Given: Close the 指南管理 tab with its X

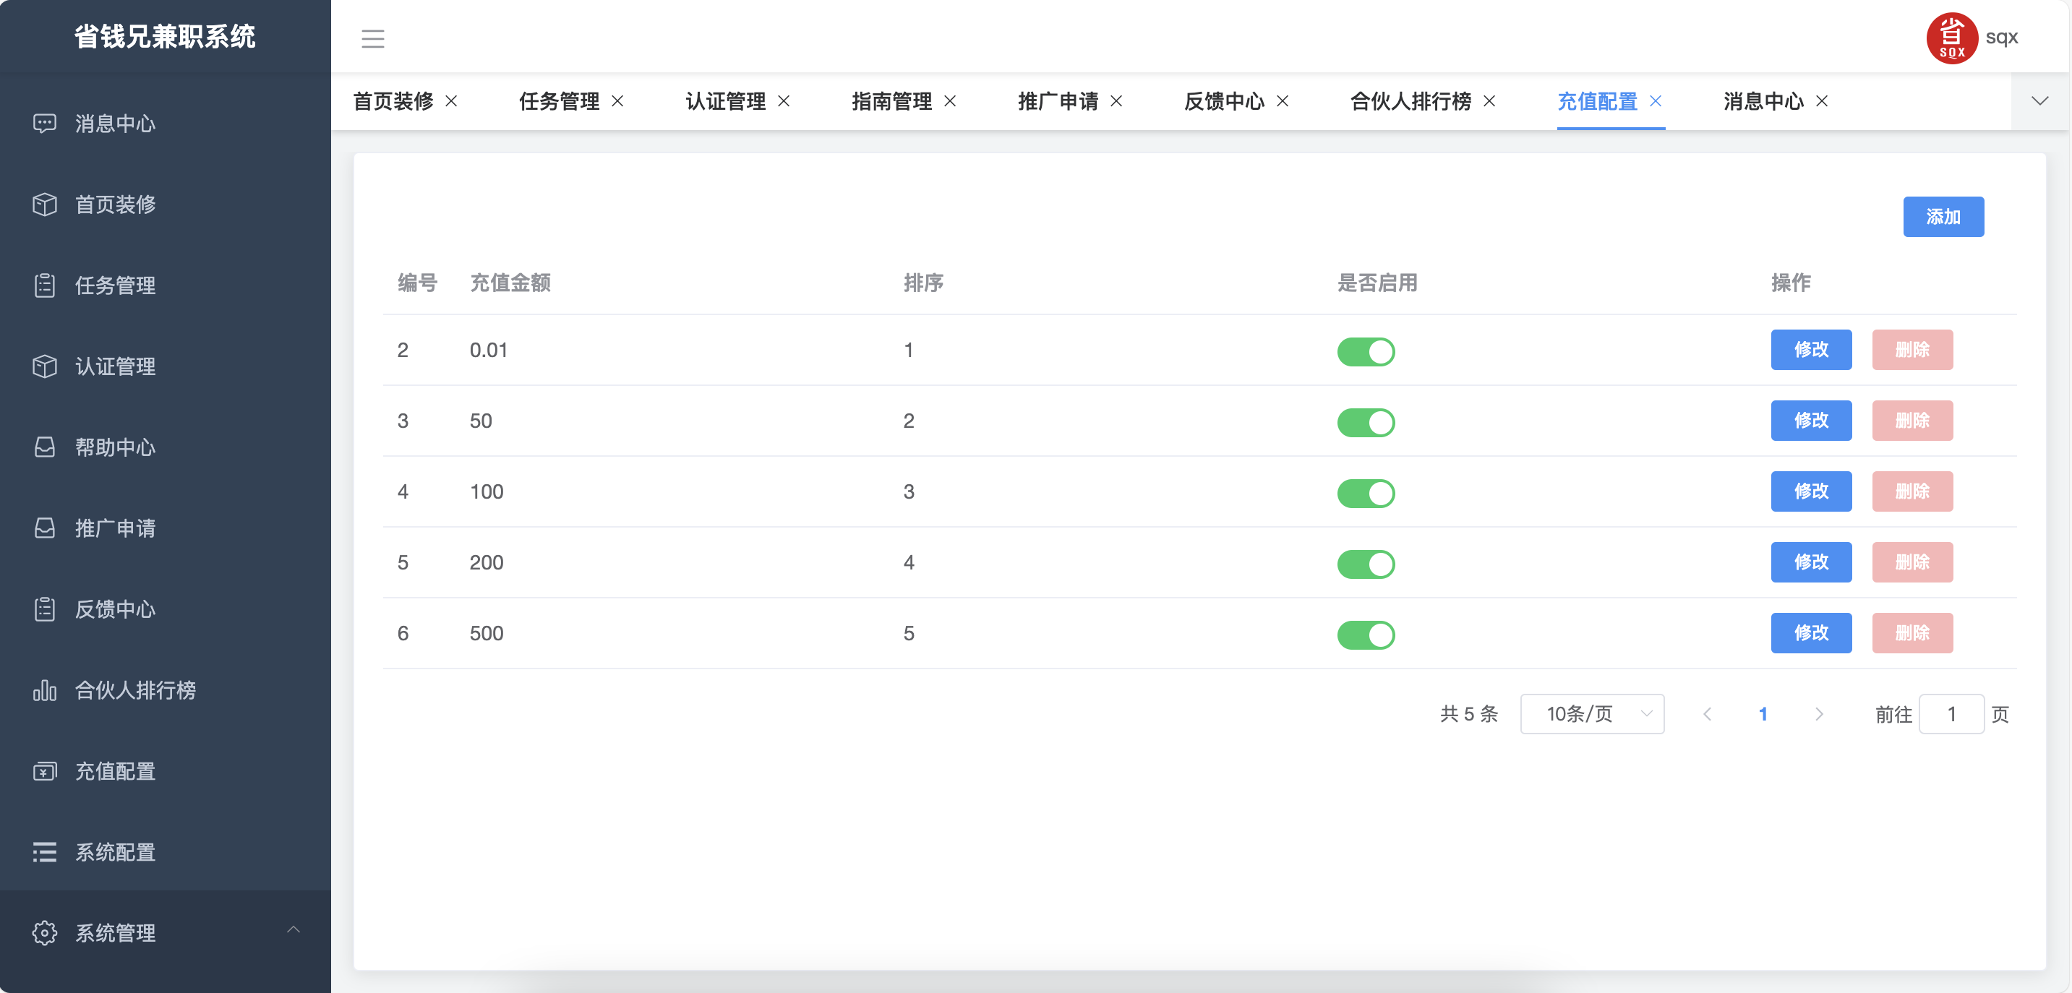Looking at the screenshot, I should pos(950,101).
